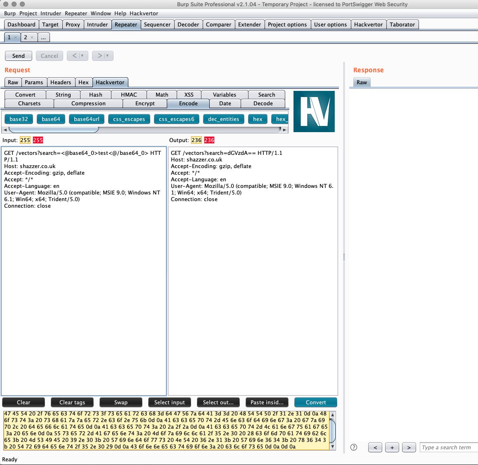Switch to the Comparer tab

[219, 24]
